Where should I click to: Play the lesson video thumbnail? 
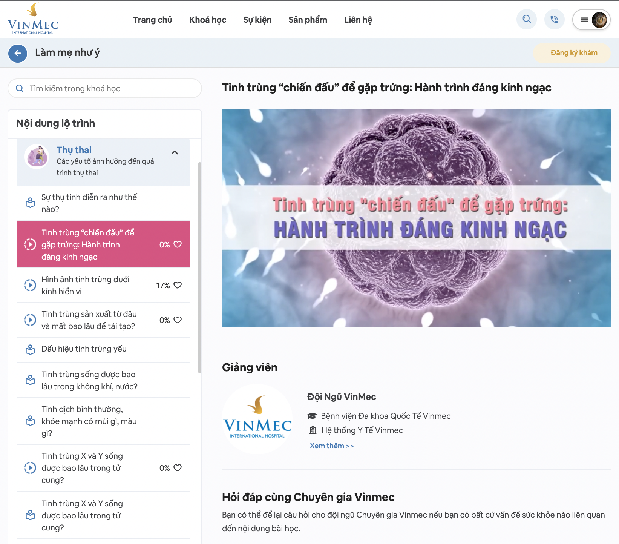tap(416, 218)
